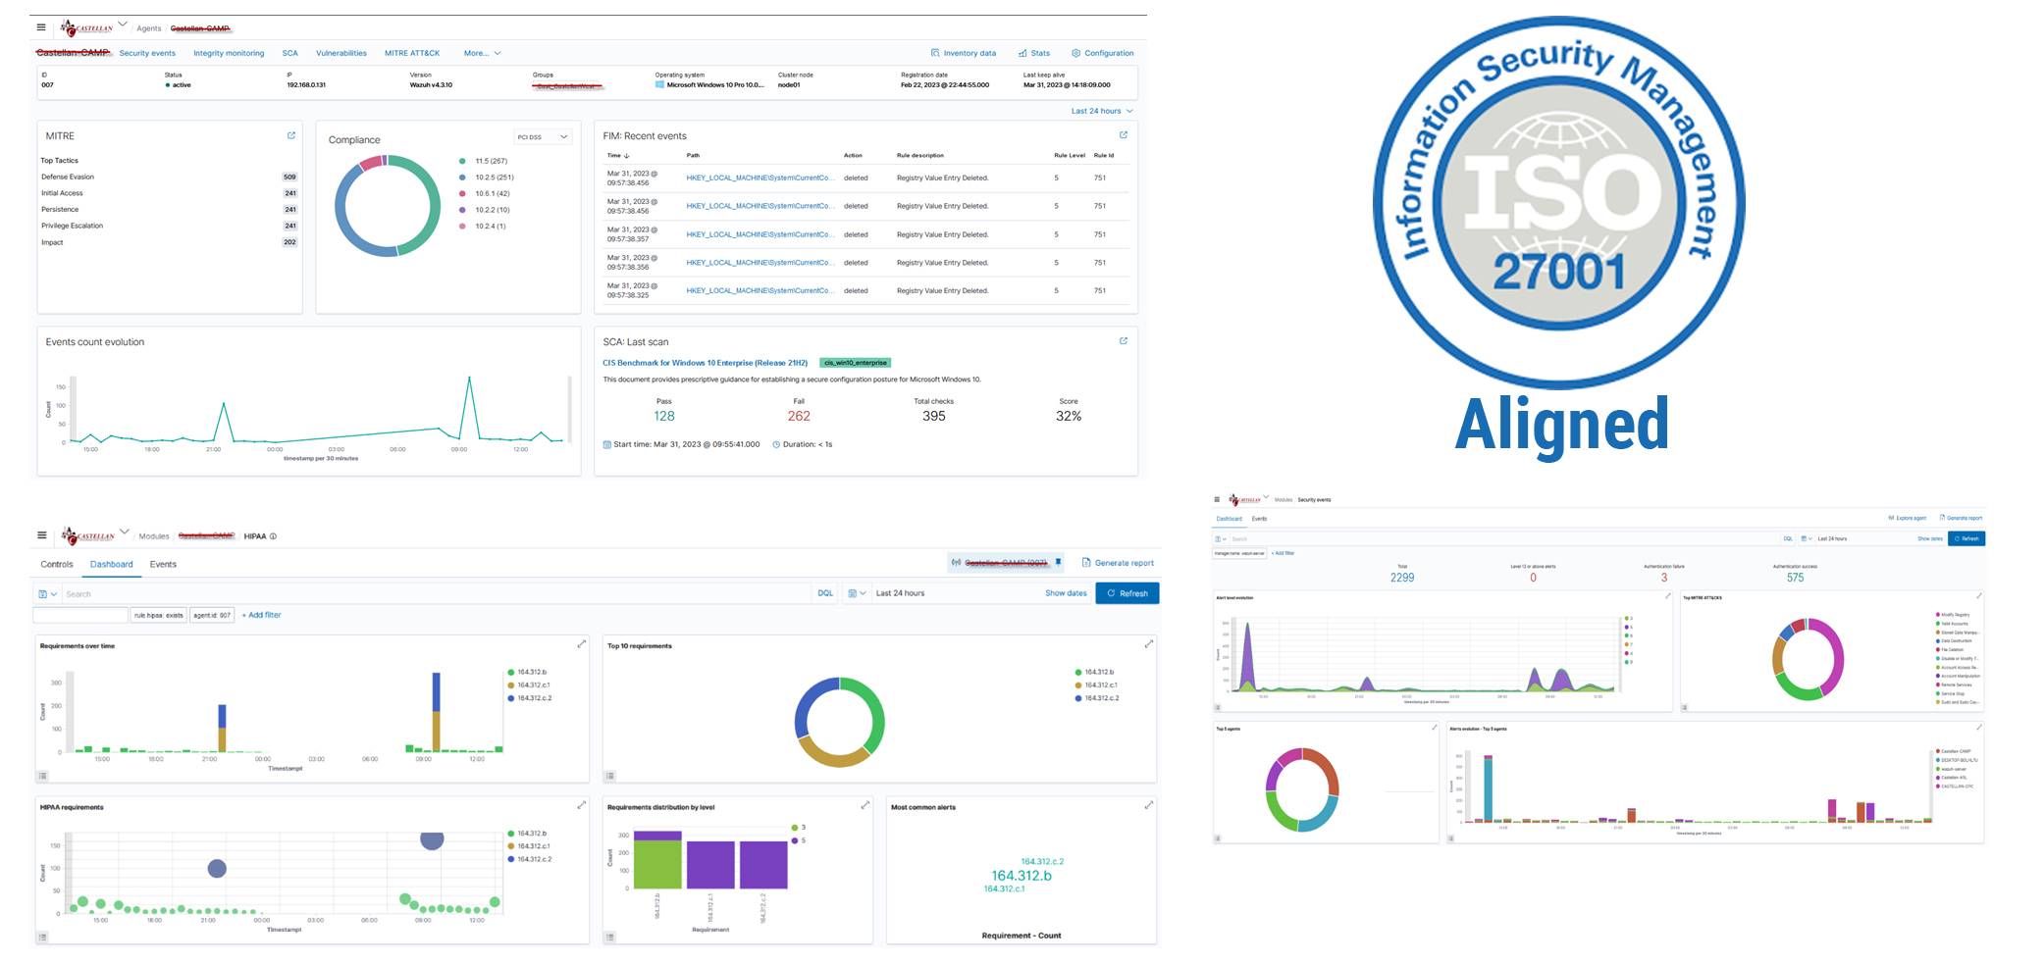Expand the More... menu in agent navigation

(x=482, y=53)
